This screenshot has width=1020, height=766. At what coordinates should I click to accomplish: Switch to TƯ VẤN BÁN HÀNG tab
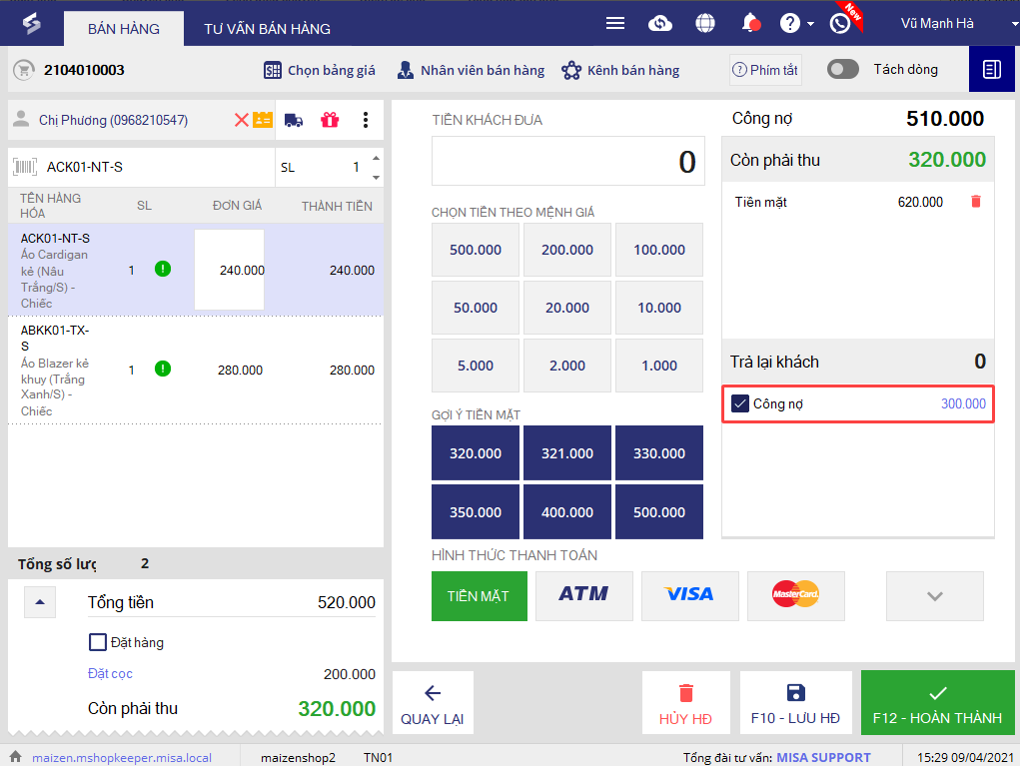point(268,29)
